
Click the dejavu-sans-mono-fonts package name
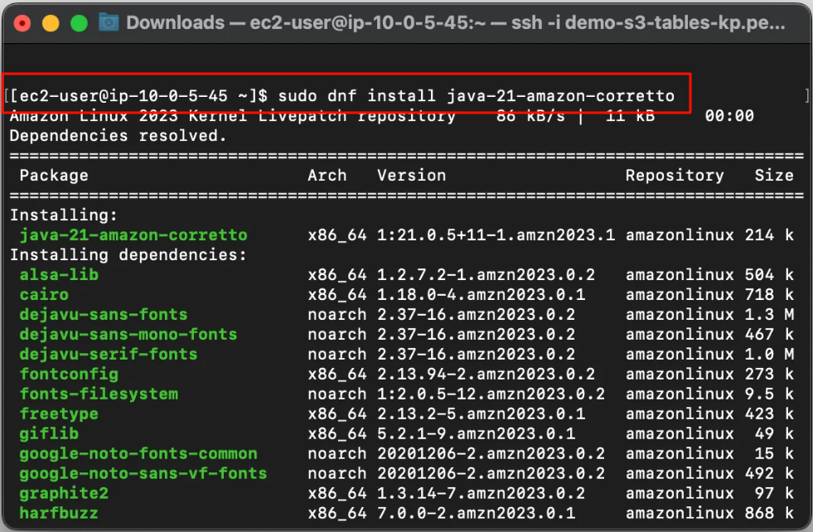point(128,334)
